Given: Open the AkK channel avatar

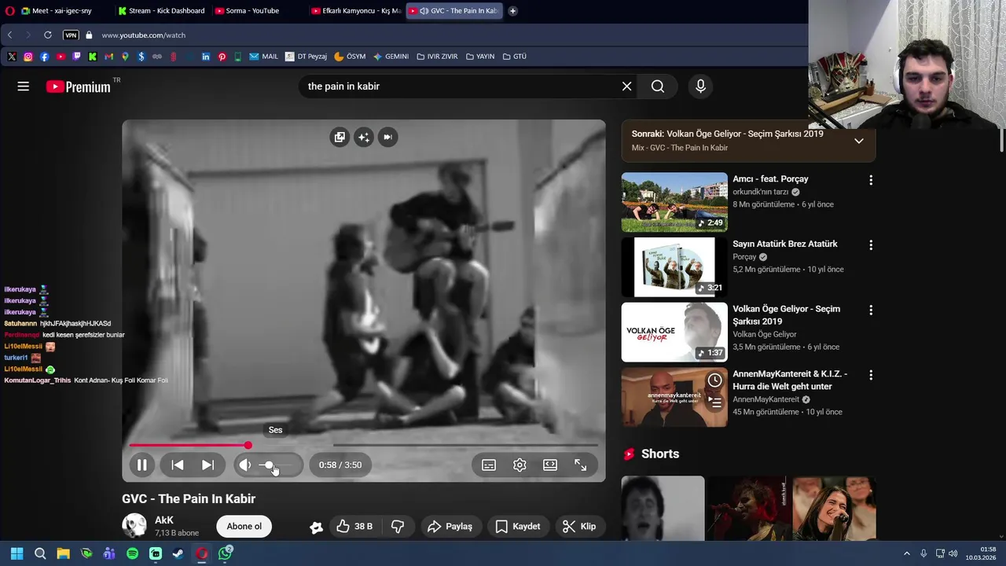Looking at the screenshot, I should pyautogui.click(x=134, y=526).
